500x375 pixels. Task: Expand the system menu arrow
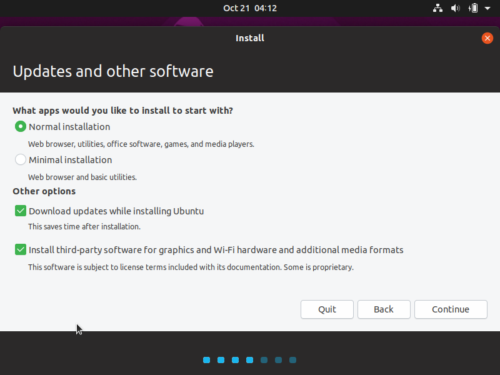(487, 8)
